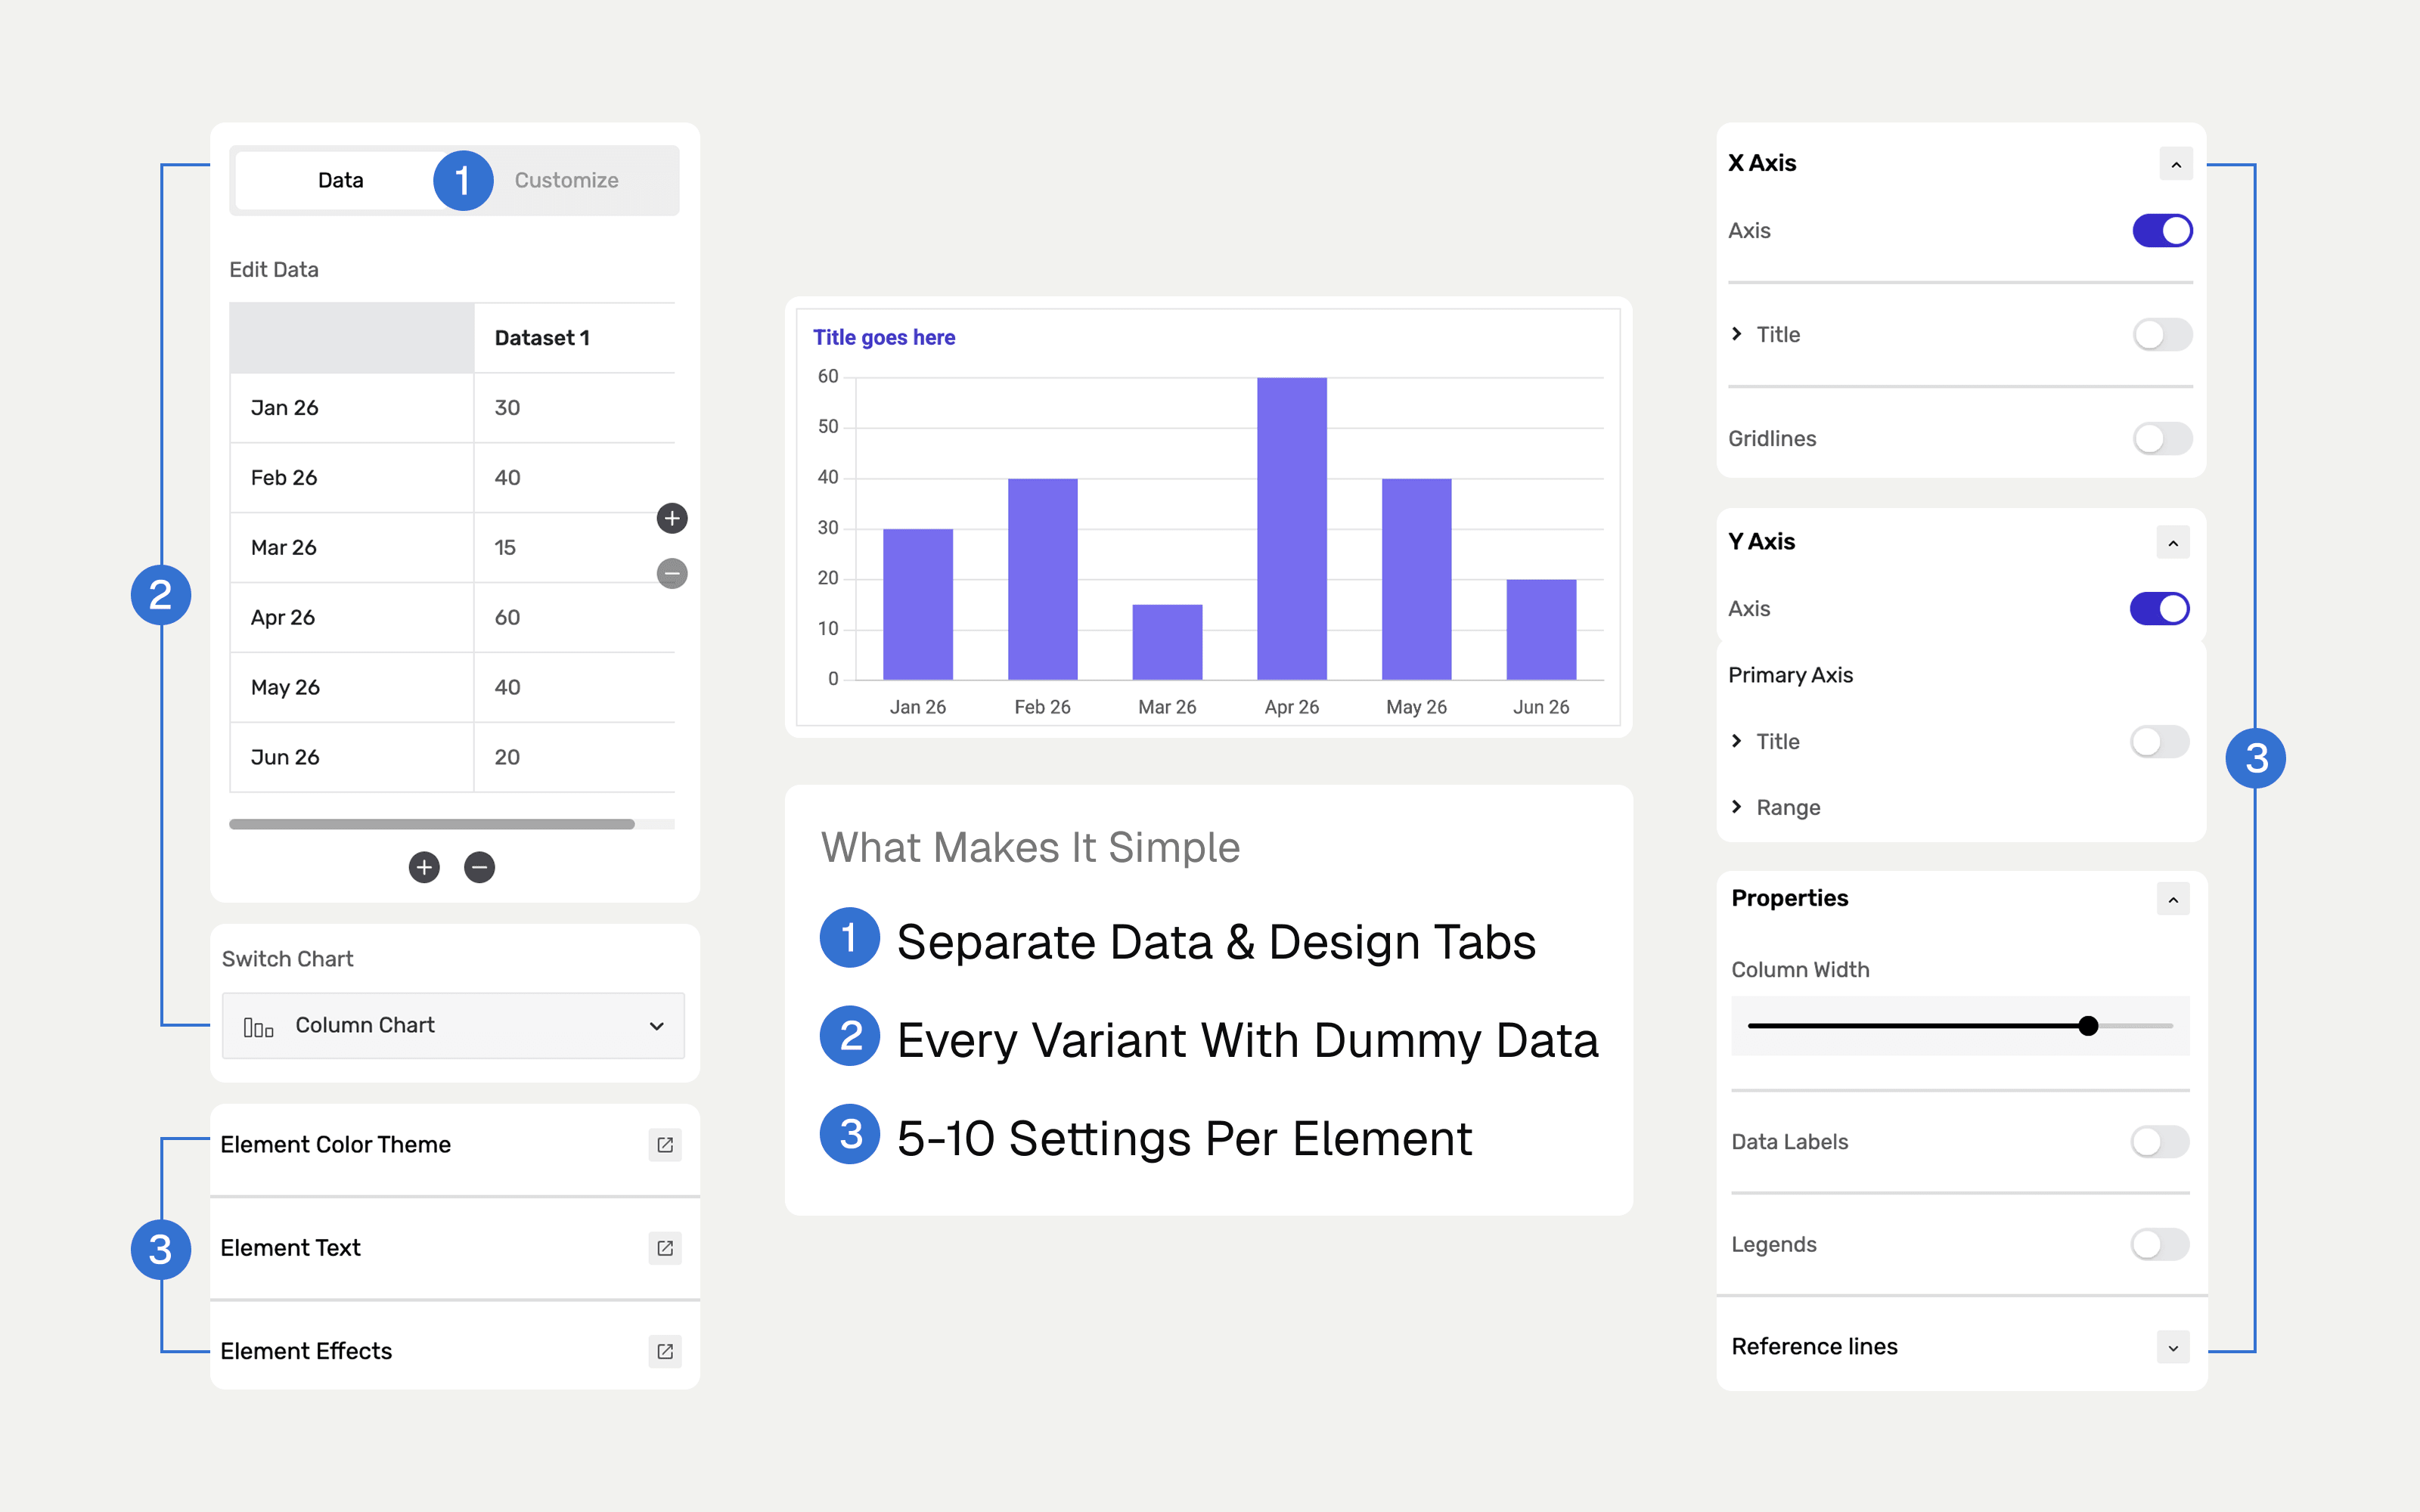
Task: Toggle Y Axis visibility switch off
Action: (x=2159, y=609)
